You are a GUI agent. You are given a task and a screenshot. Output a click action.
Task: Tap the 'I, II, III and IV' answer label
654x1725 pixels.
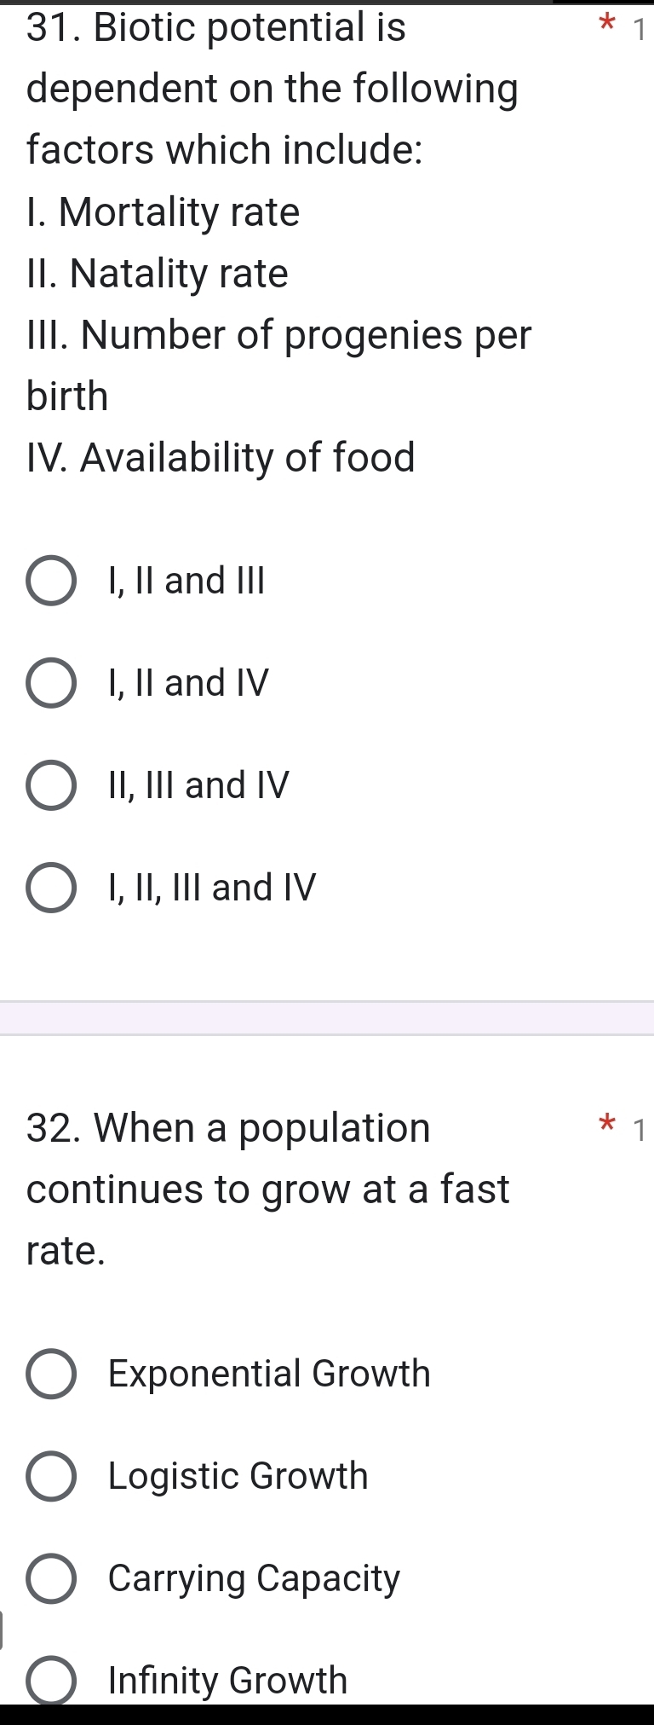(212, 888)
